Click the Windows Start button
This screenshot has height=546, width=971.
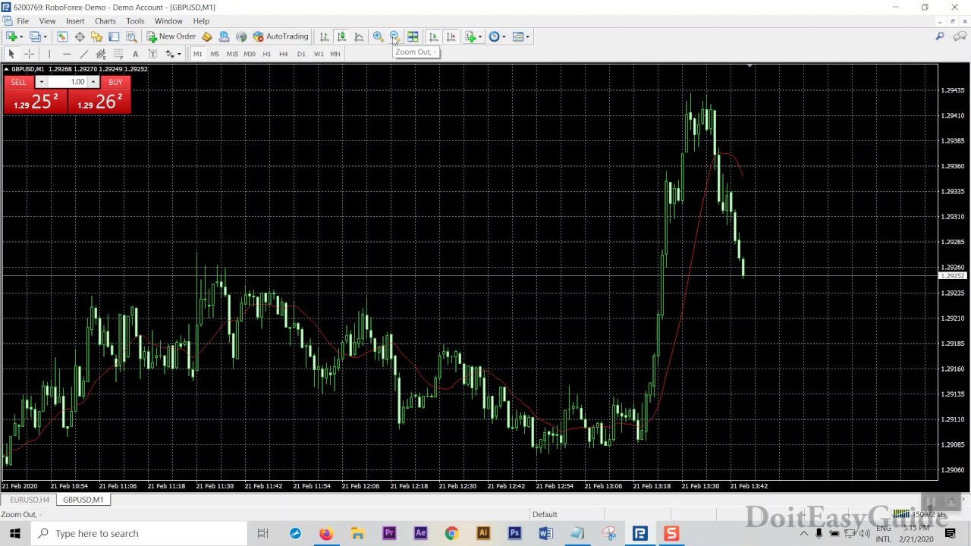(15, 534)
